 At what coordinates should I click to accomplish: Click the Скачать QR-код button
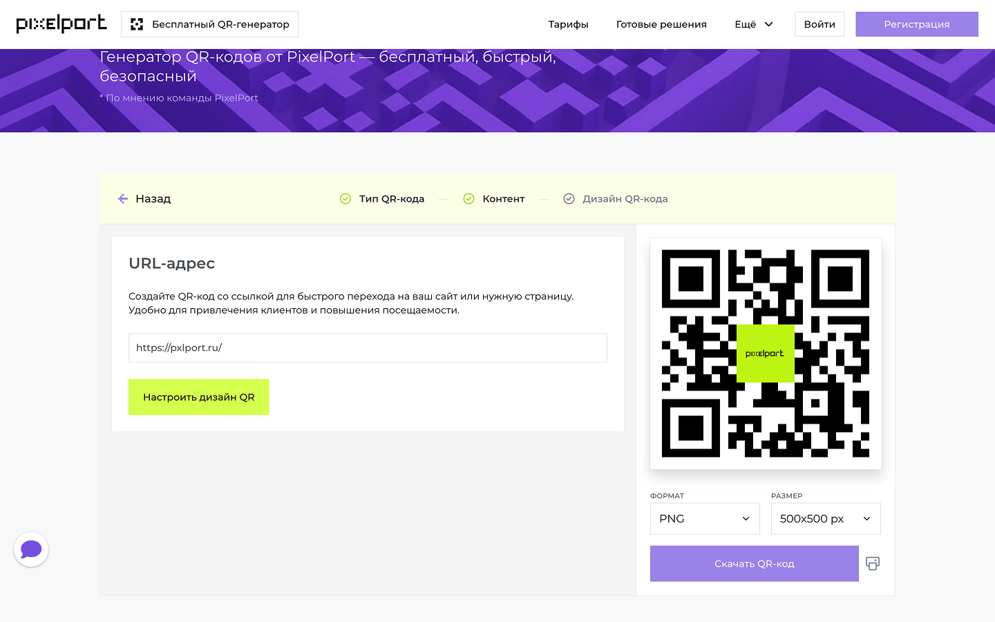[754, 563]
